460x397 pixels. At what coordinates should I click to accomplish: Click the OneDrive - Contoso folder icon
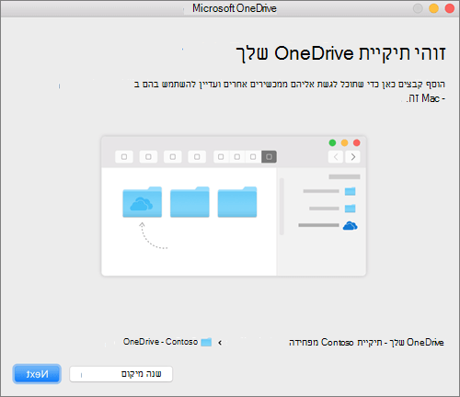(x=206, y=342)
